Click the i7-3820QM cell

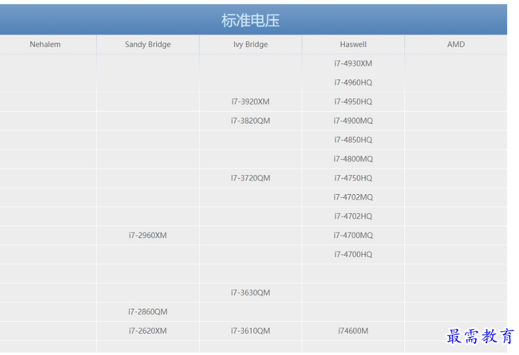click(251, 121)
